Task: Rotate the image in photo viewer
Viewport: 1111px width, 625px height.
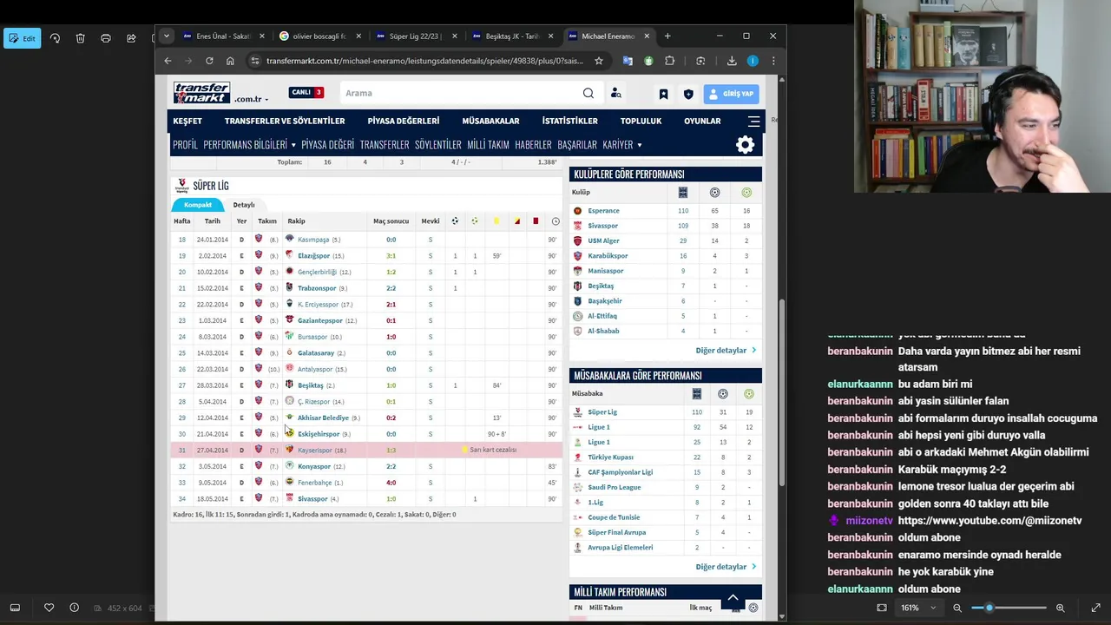Action: [x=55, y=38]
